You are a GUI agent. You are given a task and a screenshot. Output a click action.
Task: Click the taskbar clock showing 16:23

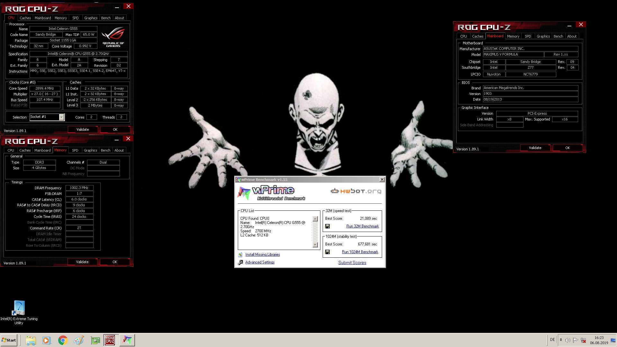pyautogui.click(x=599, y=340)
